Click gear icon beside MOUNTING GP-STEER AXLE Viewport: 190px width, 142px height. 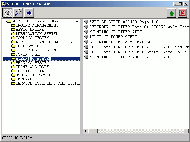click(86, 32)
